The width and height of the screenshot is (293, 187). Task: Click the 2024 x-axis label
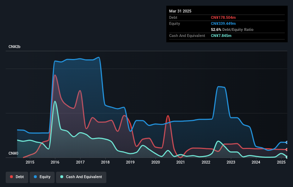256,162
